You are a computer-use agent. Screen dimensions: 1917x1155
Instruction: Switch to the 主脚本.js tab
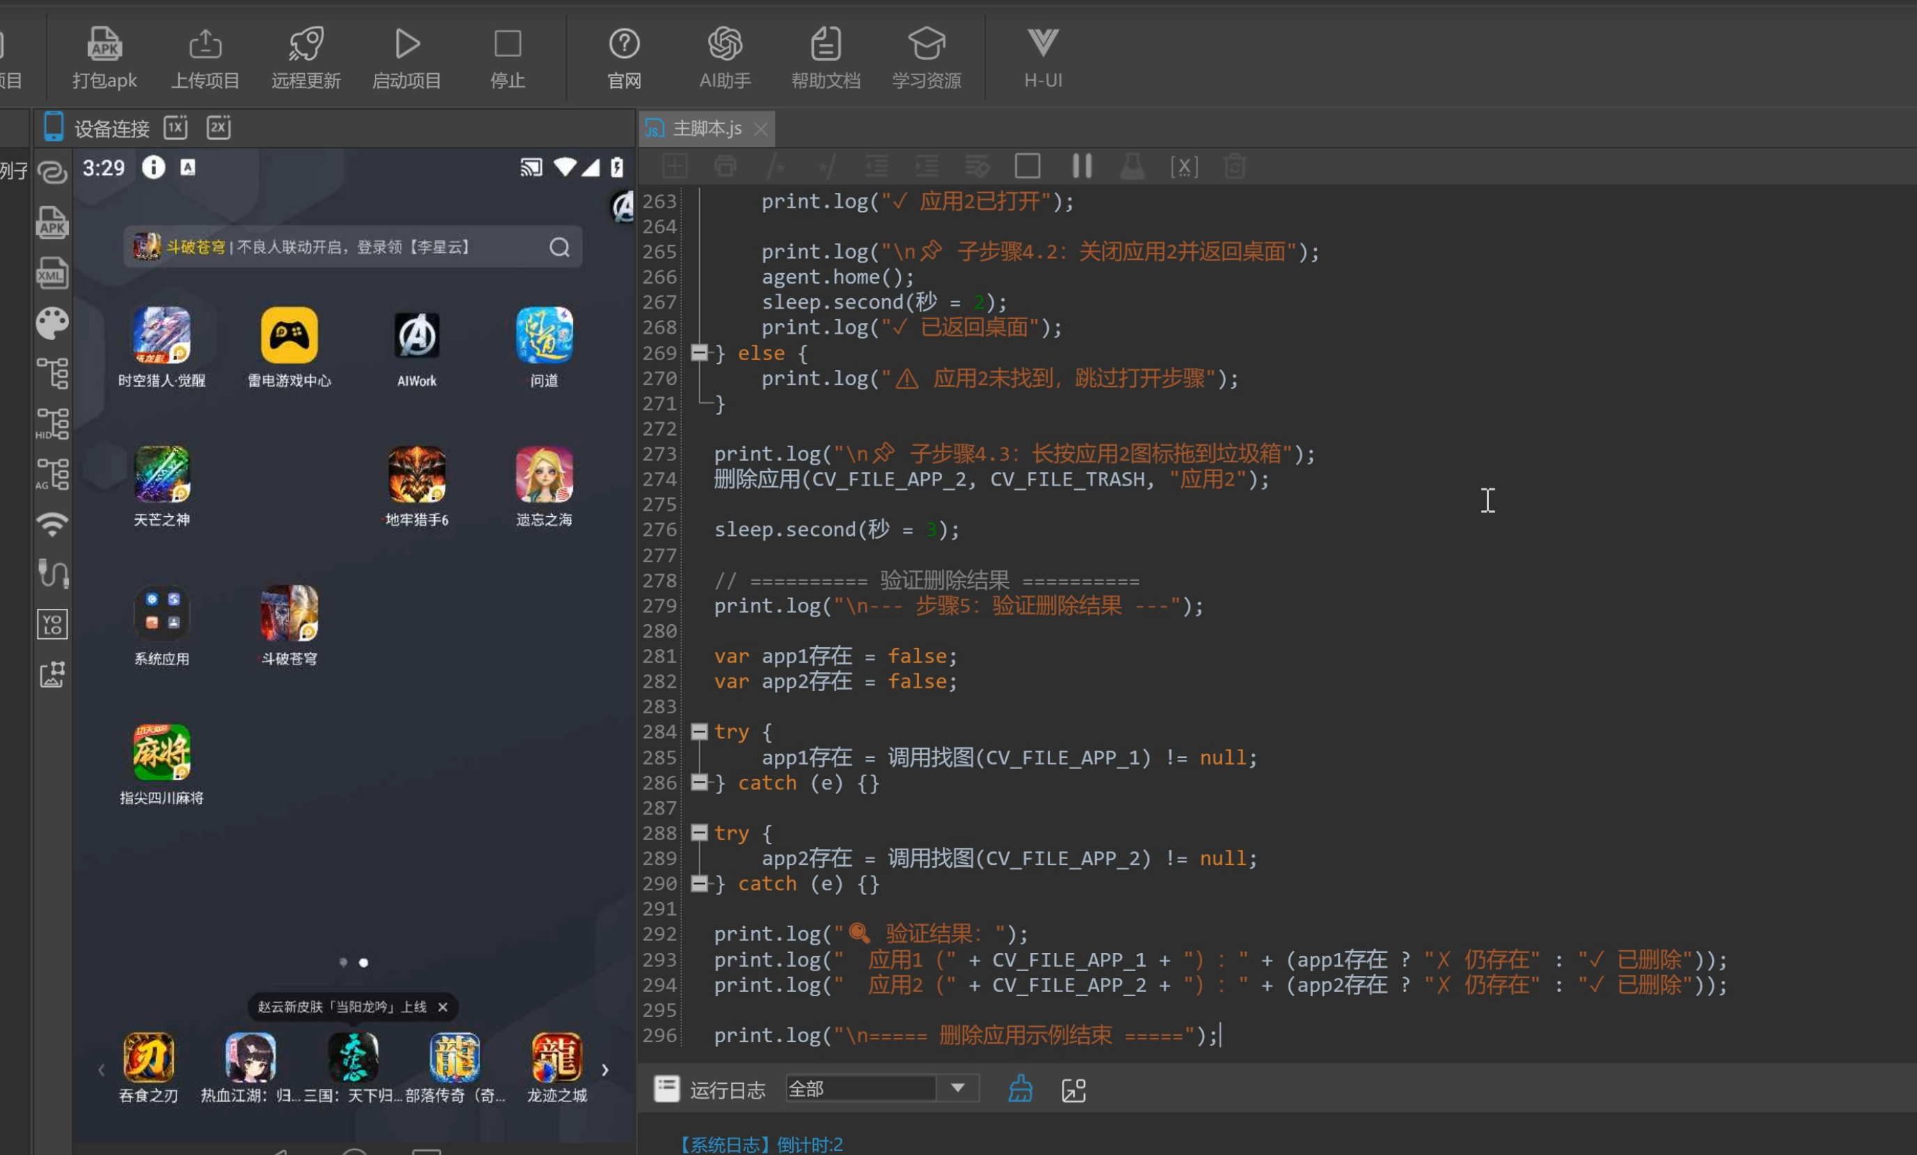click(707, 128)
